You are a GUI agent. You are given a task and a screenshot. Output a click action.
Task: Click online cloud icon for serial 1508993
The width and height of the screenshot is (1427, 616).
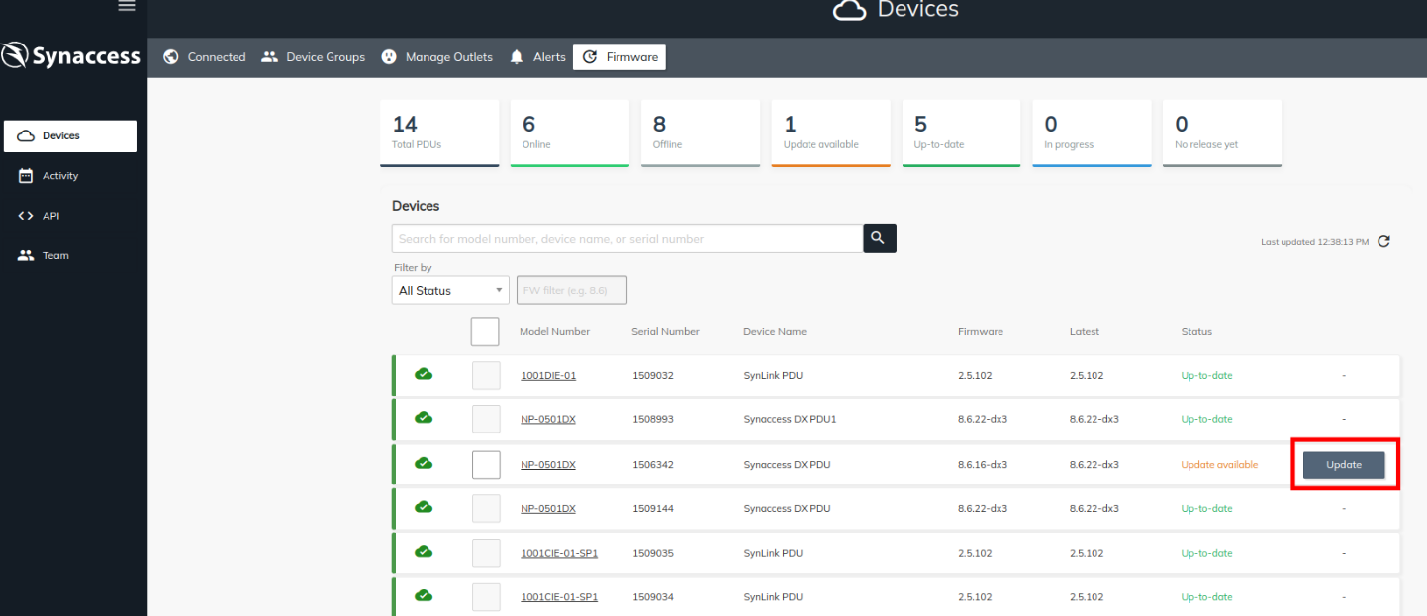pos(424,418)
